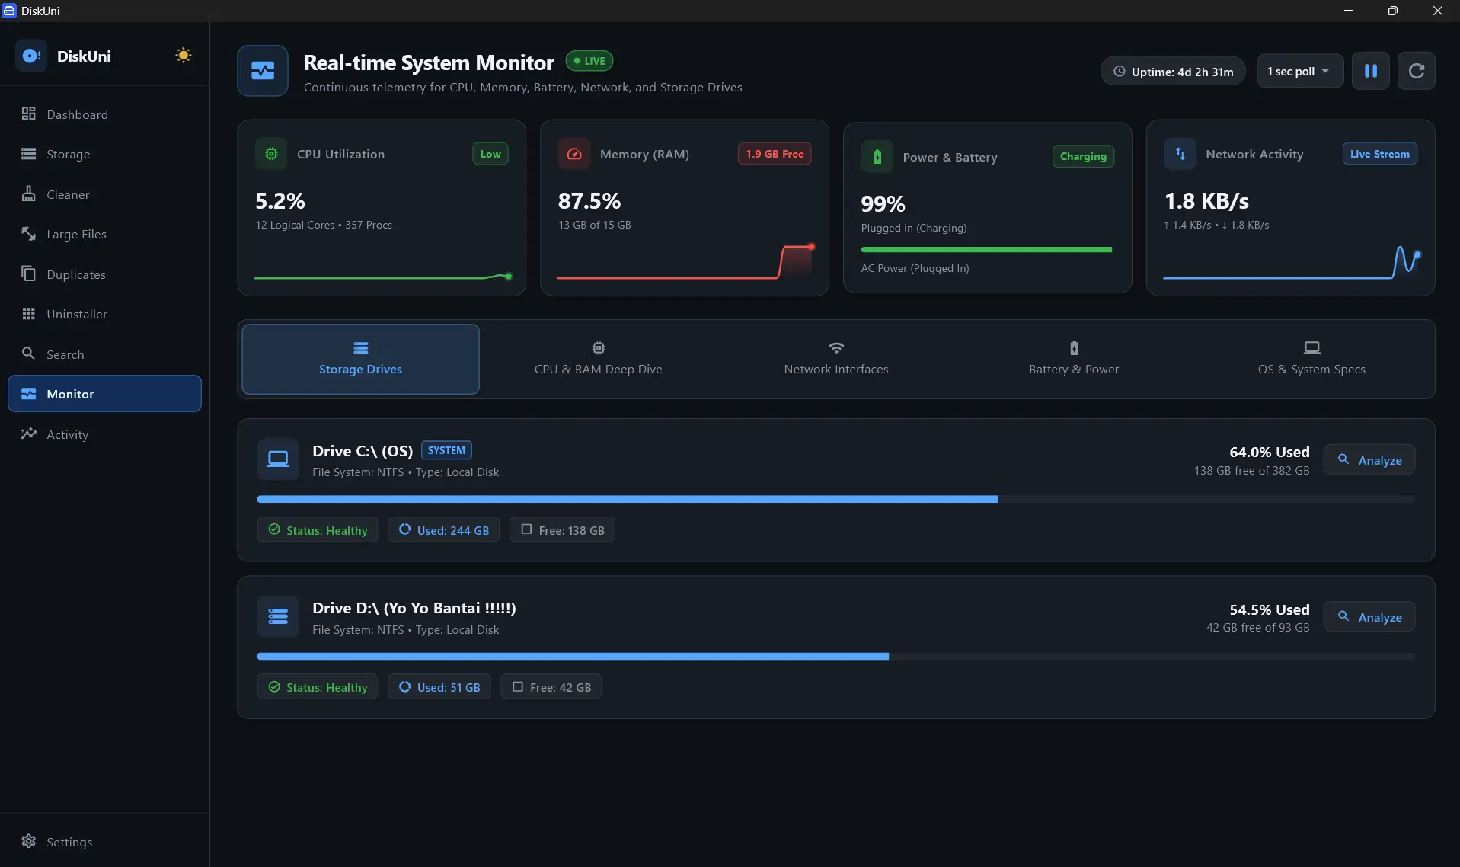Image resolution: width=1460 pixels, height=867 pixels.
Task: Click the LIVE indicator badge
Action: pyautogui.click(x=589, y=61)
